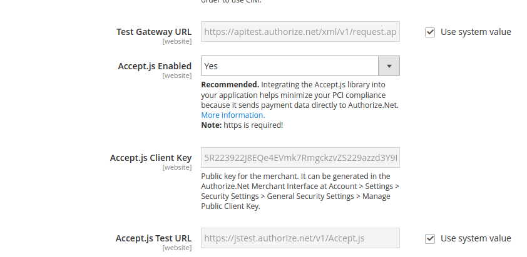Open the Accept.js Enabled dropdown

tap(300, 65)
